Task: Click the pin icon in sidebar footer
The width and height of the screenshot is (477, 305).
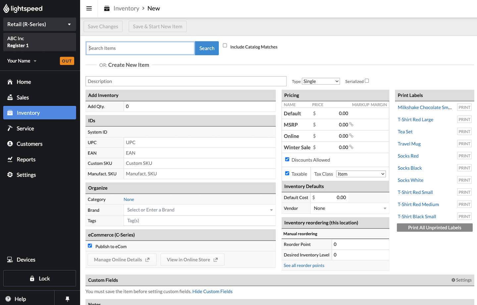Action: (x=67, y=299)
